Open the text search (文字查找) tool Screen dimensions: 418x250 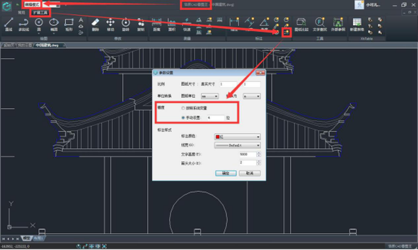pos(320,24)
